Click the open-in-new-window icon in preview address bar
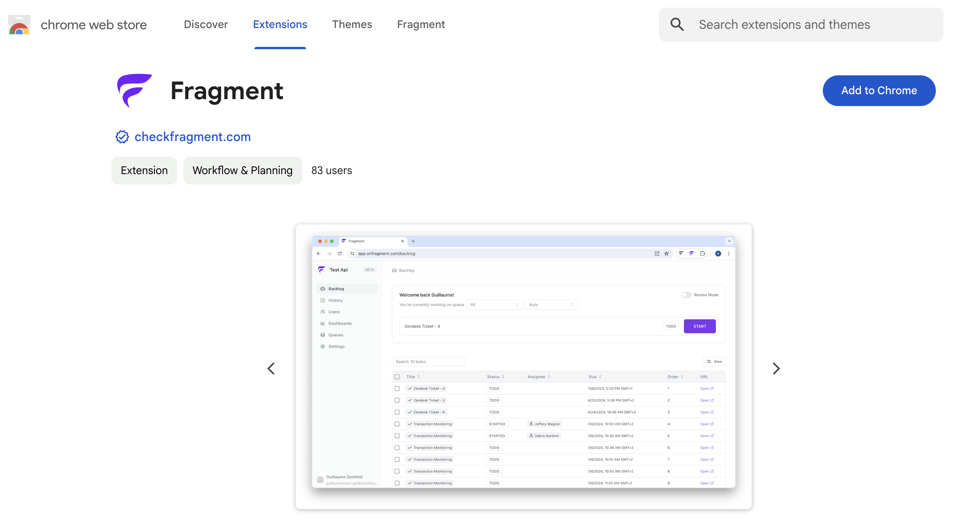Viewport: 962px width, 518px height. (x=657, y=254)
